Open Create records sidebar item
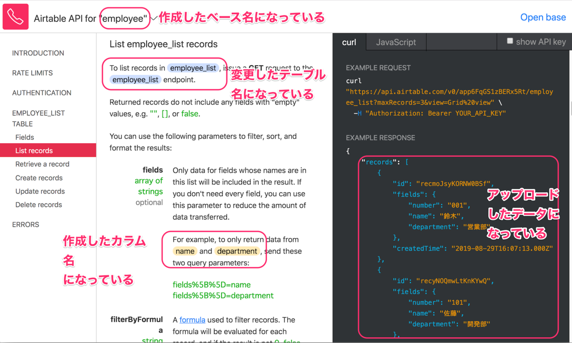The height and width of the screenshot is (343, 572). 39,178
